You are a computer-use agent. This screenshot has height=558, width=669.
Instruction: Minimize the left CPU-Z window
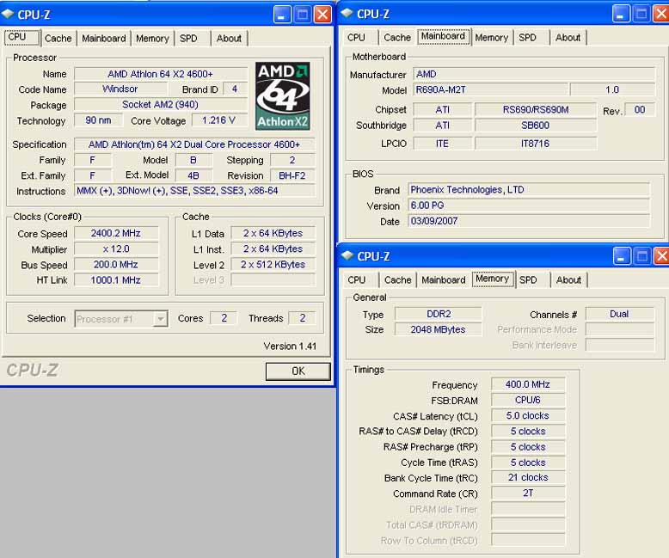click(281, 15)
